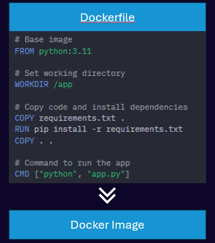Click the '# Copy code and install dependencies' comment
Screen dimensions: 215x243
pos(101,107)
